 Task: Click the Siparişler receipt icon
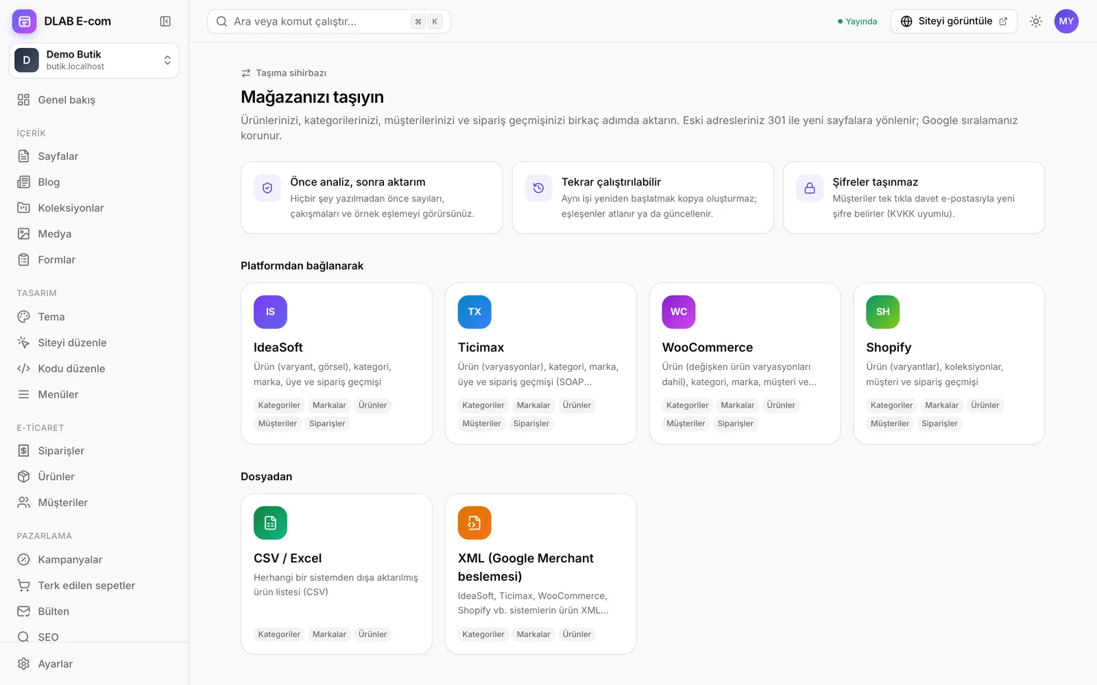pos(24,451)
